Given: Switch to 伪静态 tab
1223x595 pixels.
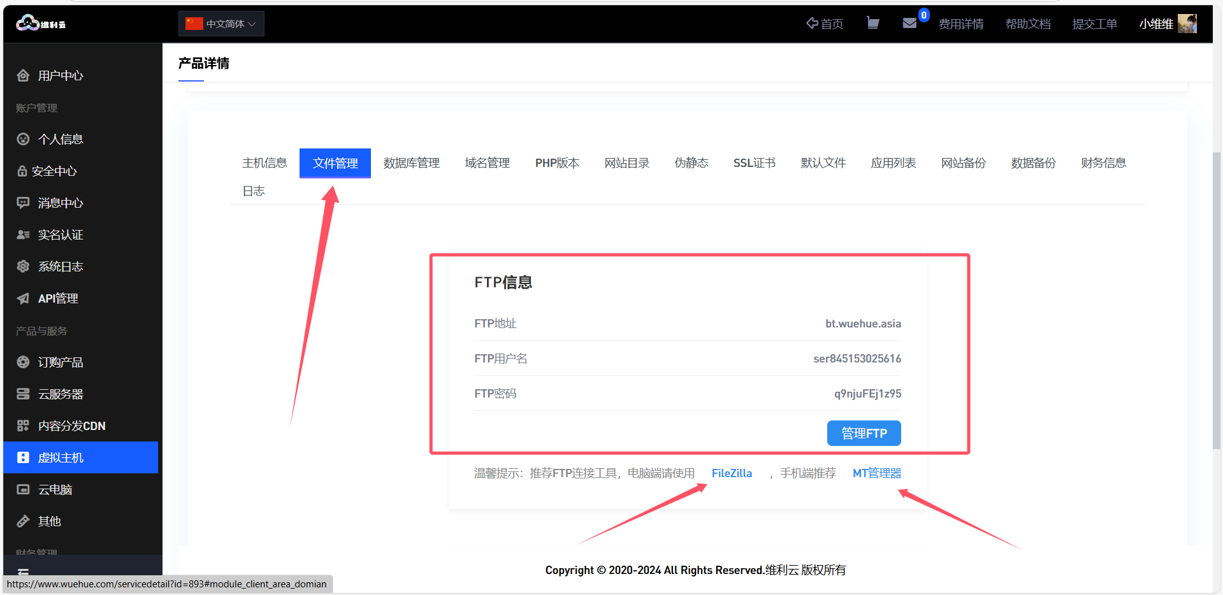Looking at the screenshot, I should point(691,163).
